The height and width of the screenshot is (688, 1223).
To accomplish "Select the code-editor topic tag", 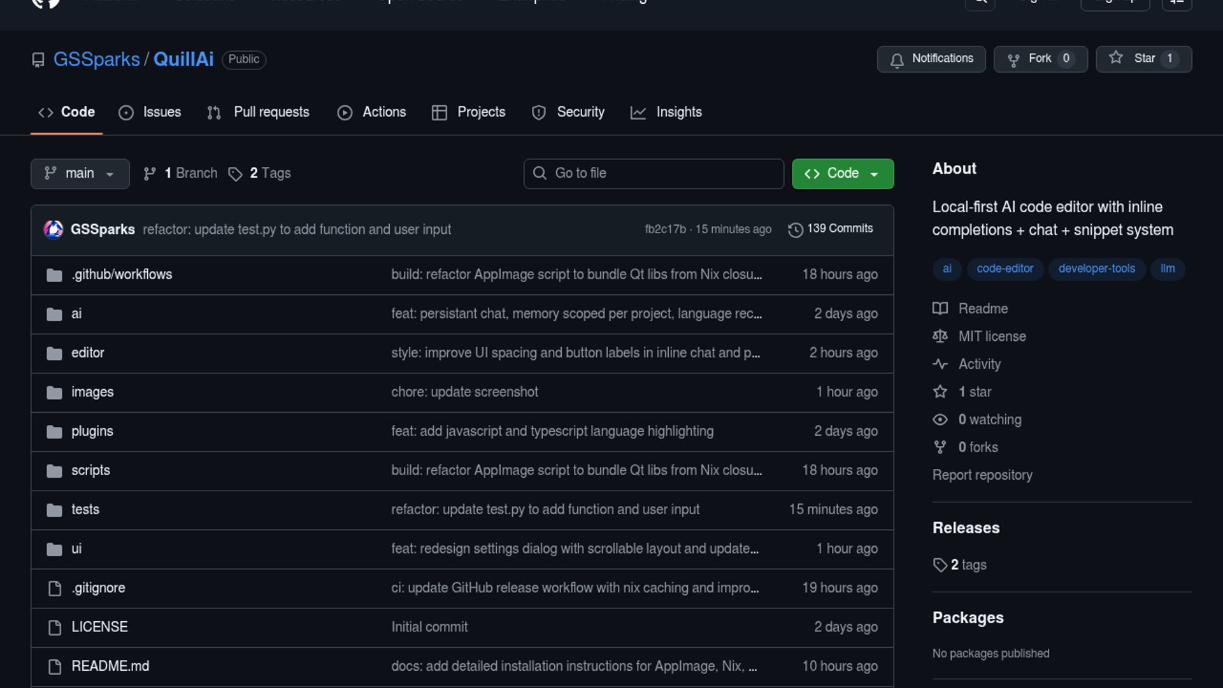I will click(x=1005, y=269).
